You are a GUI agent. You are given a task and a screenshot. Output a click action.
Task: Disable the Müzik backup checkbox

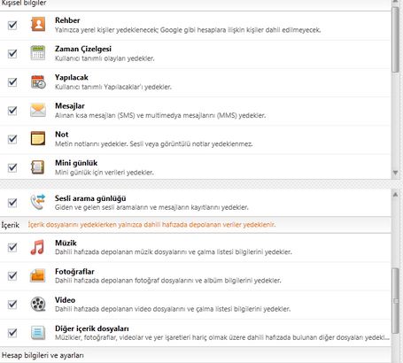pos(12,247)
